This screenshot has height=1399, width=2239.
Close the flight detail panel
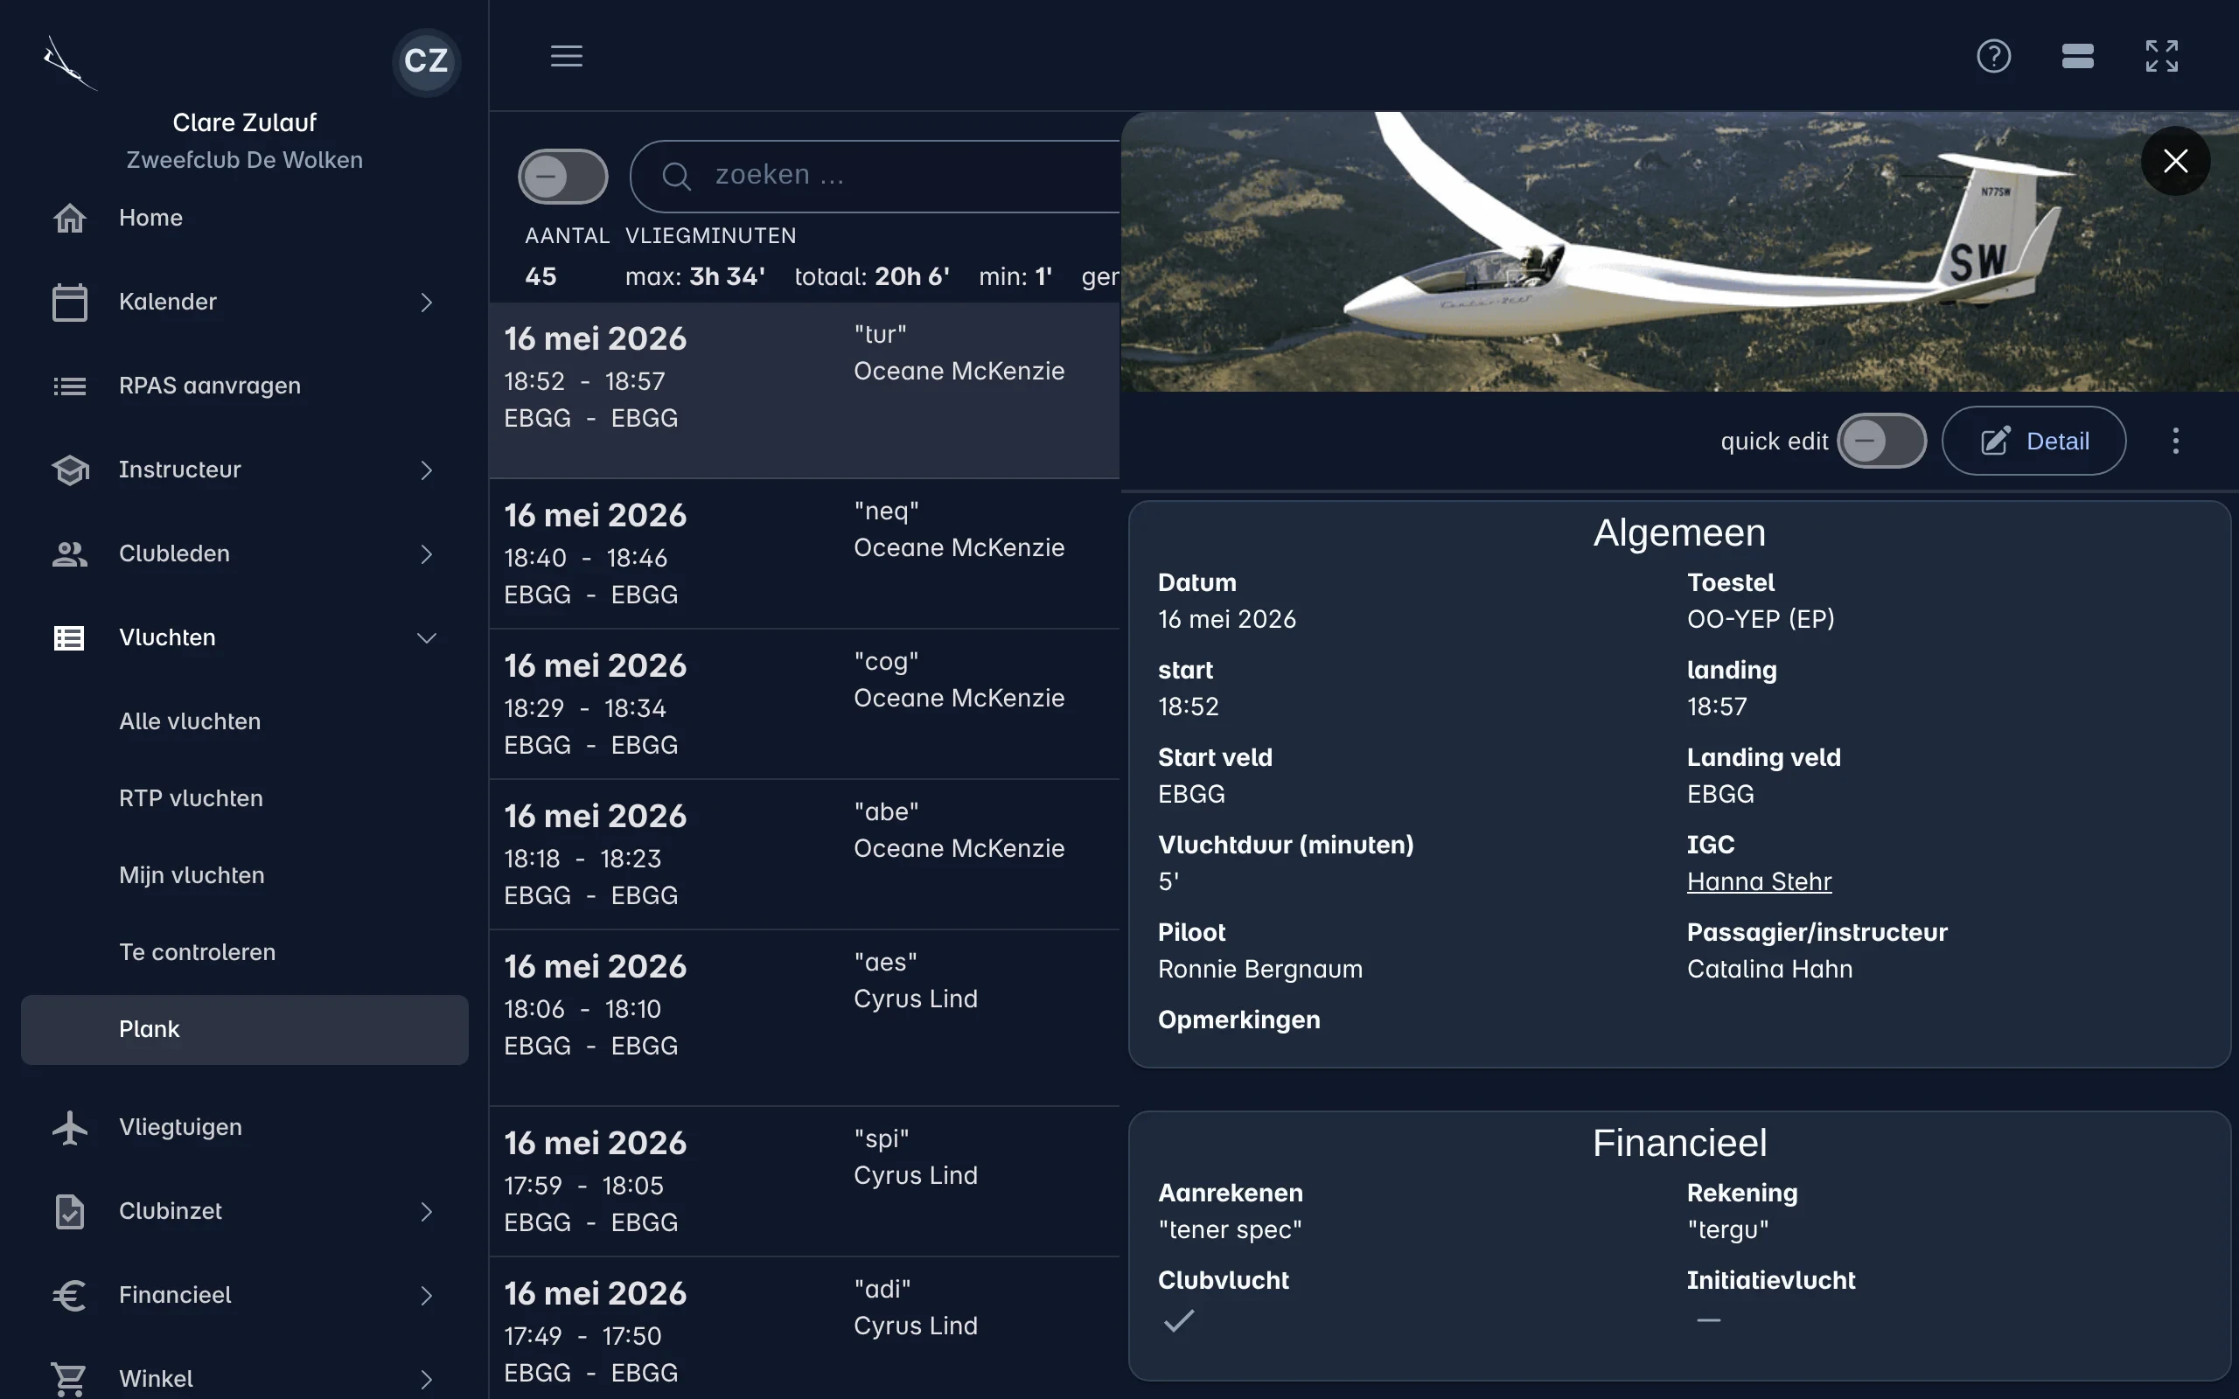2175,161
